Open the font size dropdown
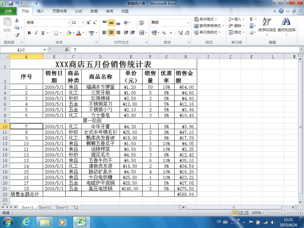The image size is (304, 228). click(x=83, y=23)
